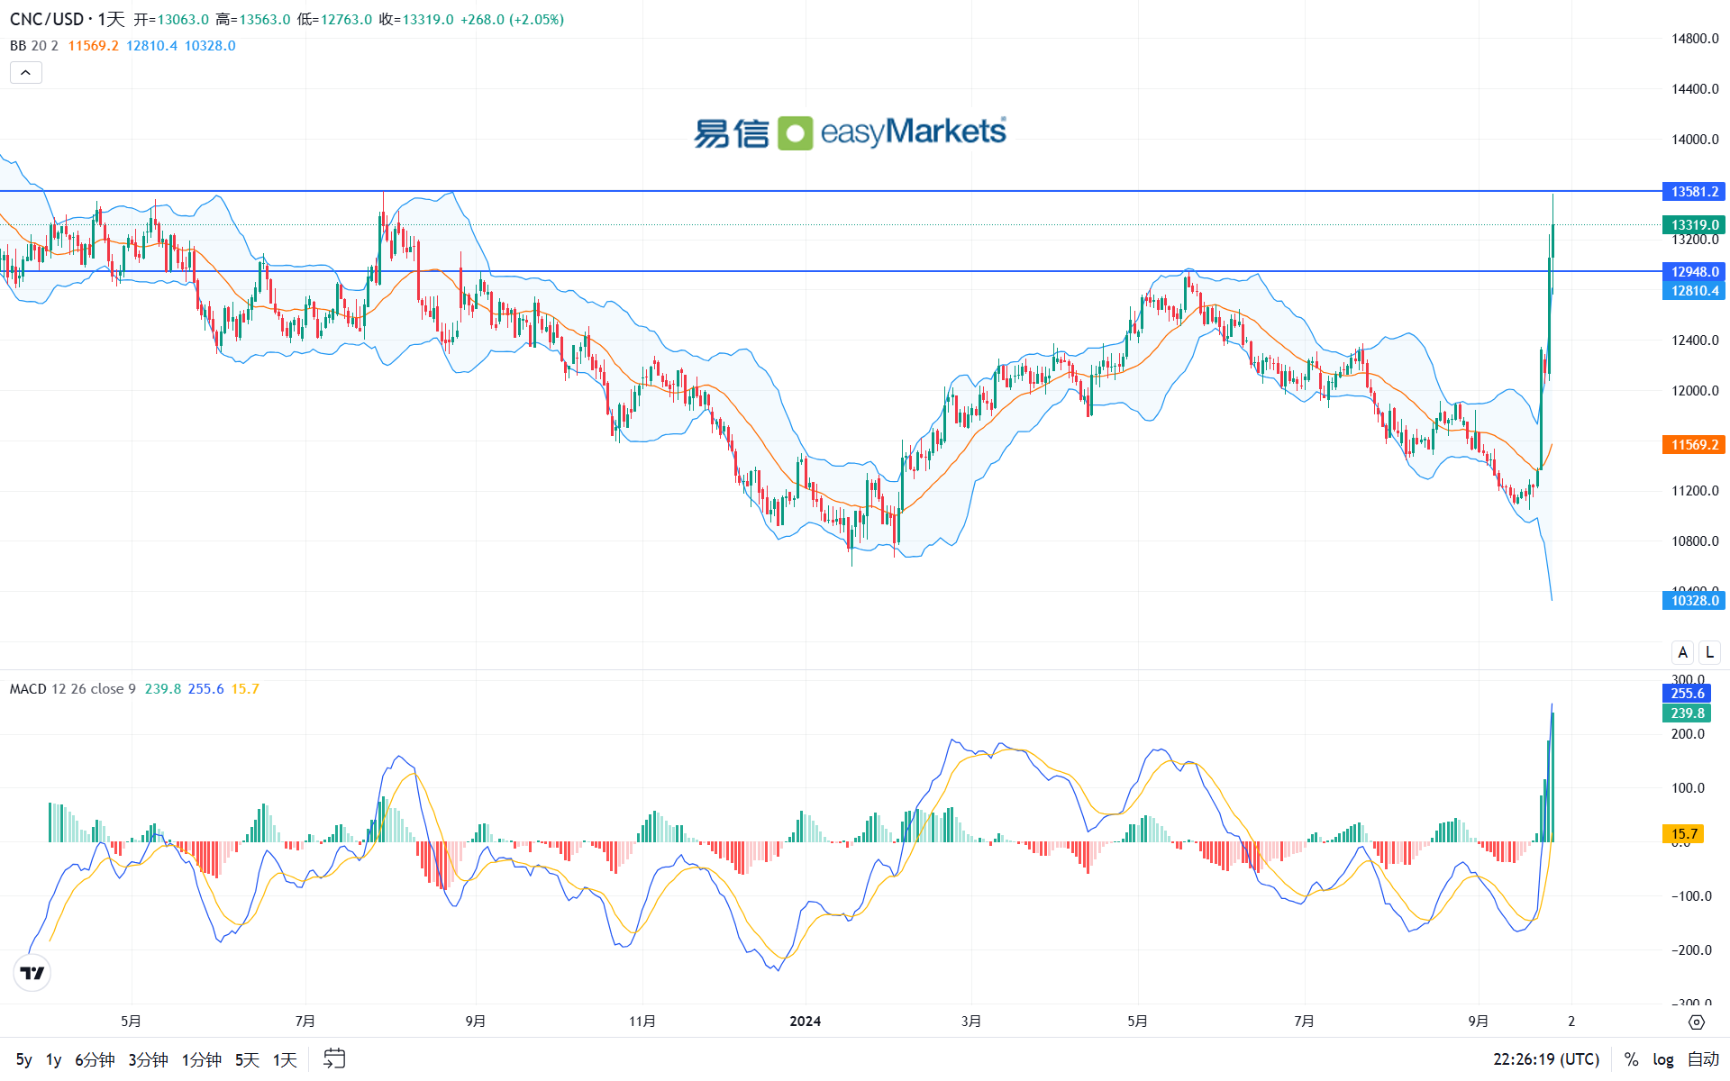Select the 1y time range
The width and height of the screenshot is (1730, 1081).
tap(54, 1059)
